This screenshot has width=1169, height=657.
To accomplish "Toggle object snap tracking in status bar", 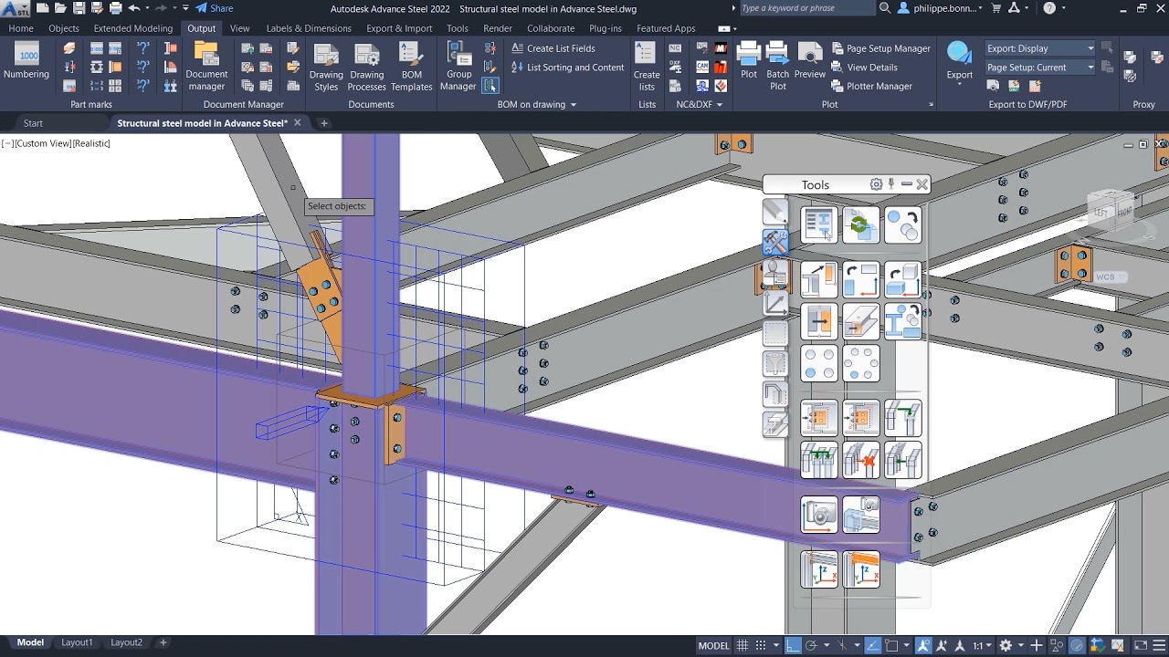I will click(x=873, y=645).
